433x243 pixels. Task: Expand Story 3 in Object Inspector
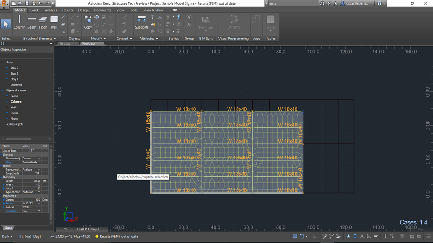coord(7,68)
